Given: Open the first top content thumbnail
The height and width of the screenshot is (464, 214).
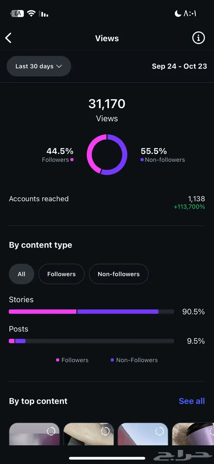Looking at the screenshot, I should tap(34, 434).
